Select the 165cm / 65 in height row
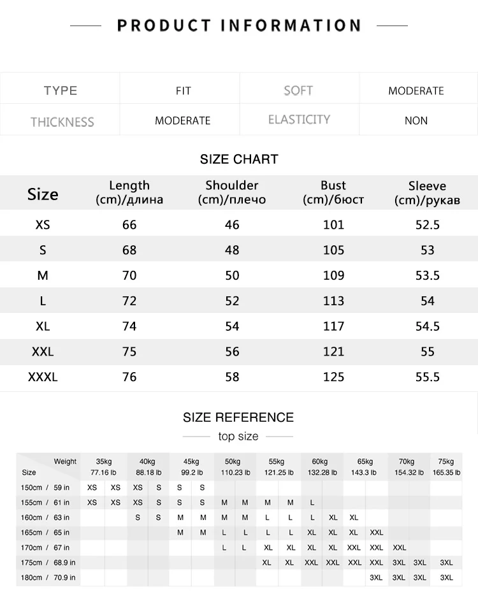This screenshot has height=592, width=478. click(x=239, y=532)
